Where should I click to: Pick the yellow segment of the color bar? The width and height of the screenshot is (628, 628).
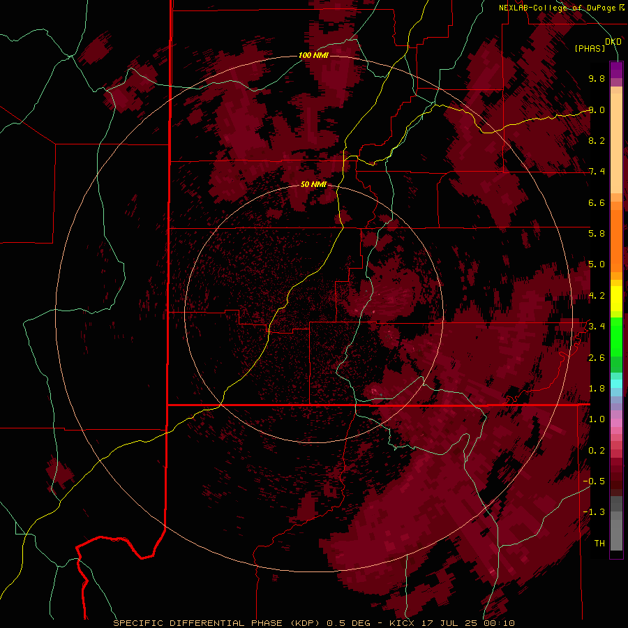coord(616,299)
